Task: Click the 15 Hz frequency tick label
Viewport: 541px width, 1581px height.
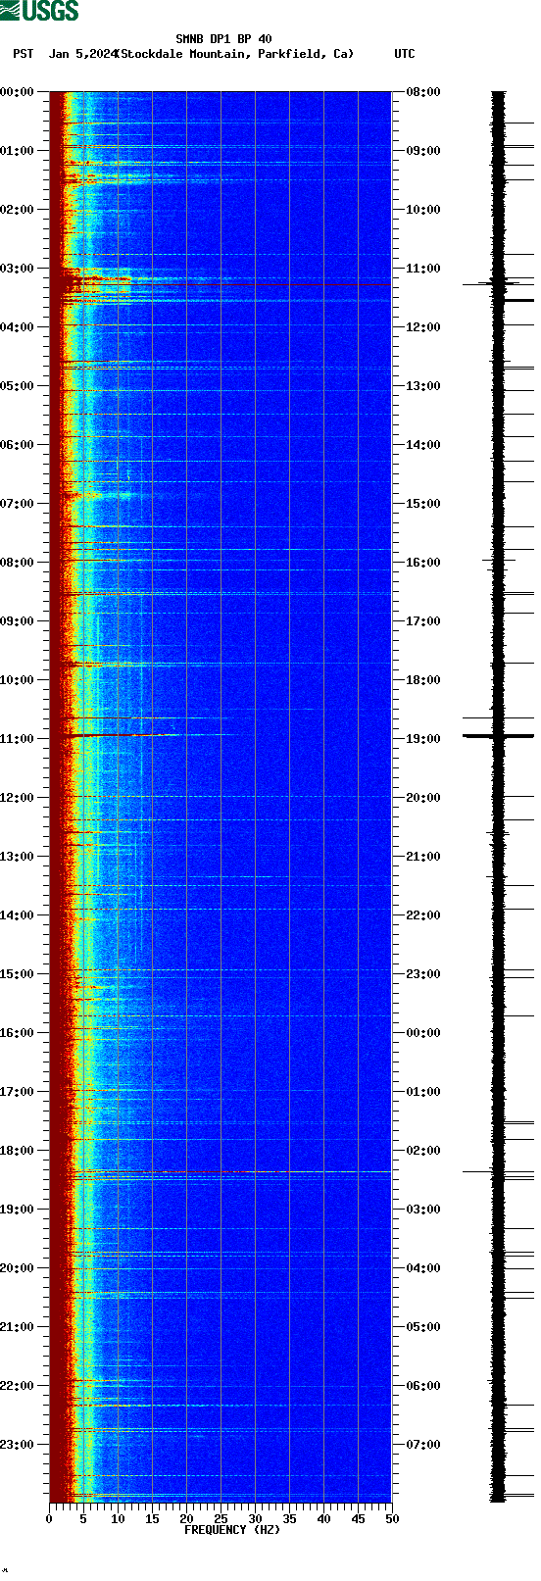Action: point(152,1519)
